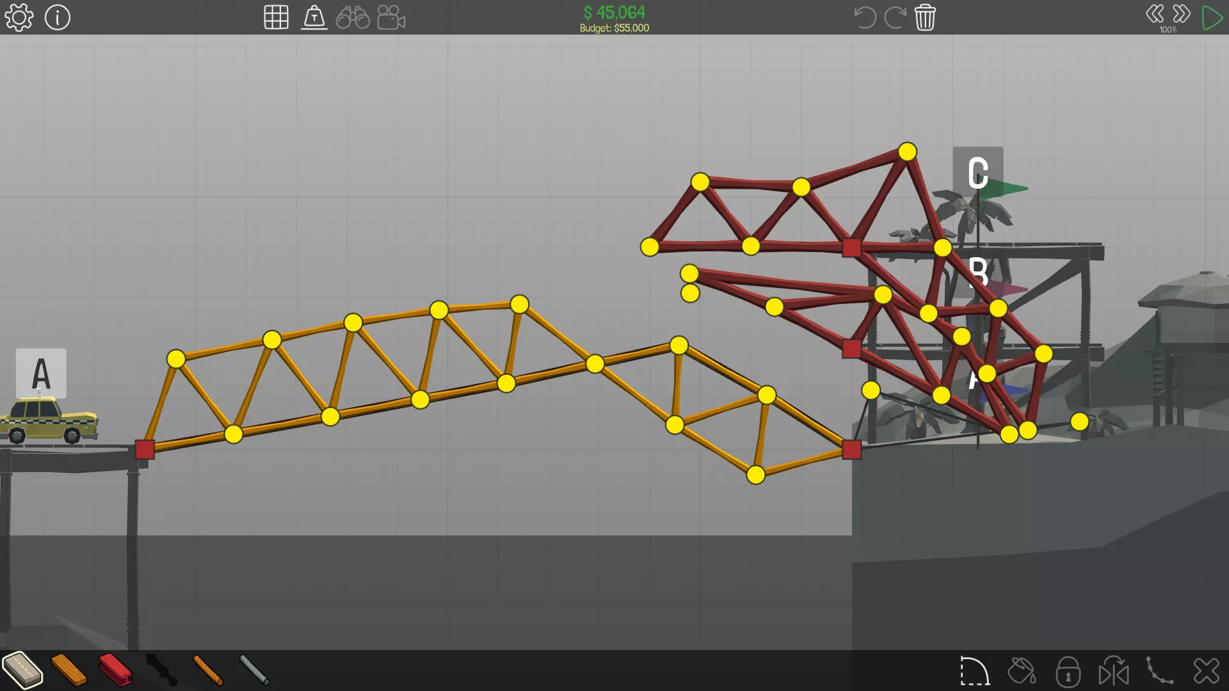Image resolution: width=1229 pixels, height=691 pixels.
Task: Select the rope material
Action: tap(208, 670)
